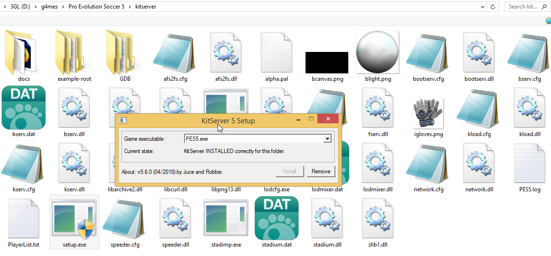Select the stadimp.exe file icon
The image size is (551, 256).
[x=226, y=218]
